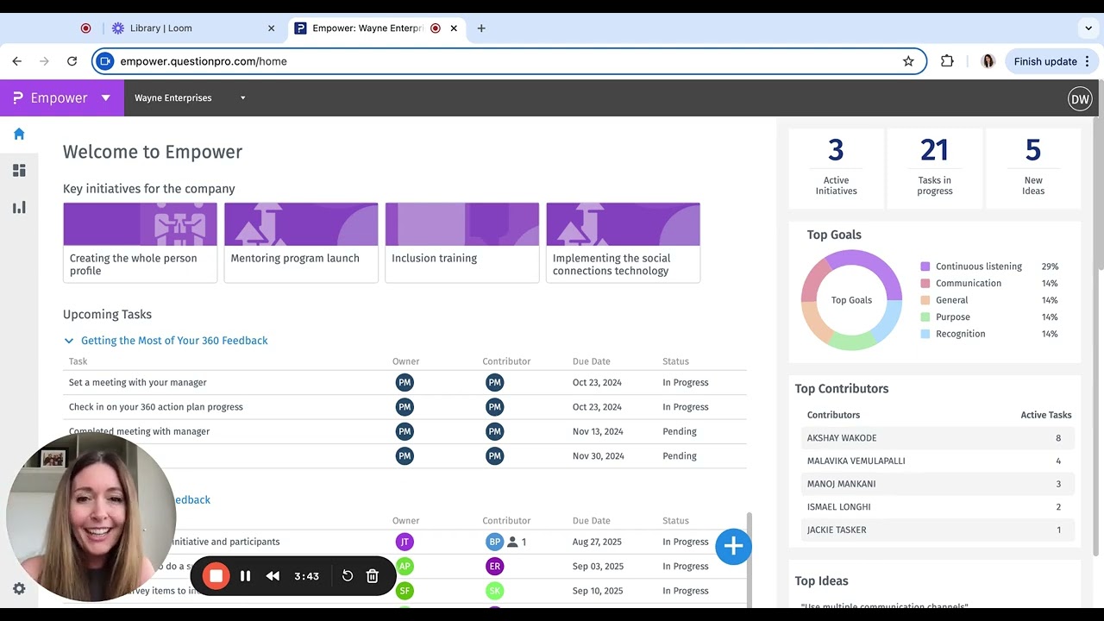
Task: Bookmark this page with the star icon
Action: (x=908, y=61)
